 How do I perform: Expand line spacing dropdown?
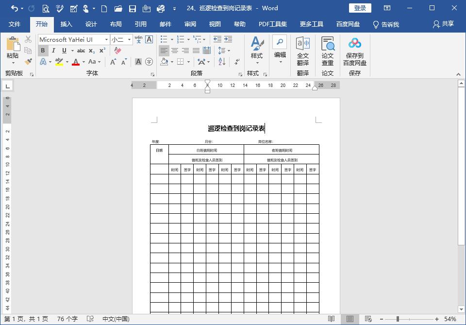[229, 51]
